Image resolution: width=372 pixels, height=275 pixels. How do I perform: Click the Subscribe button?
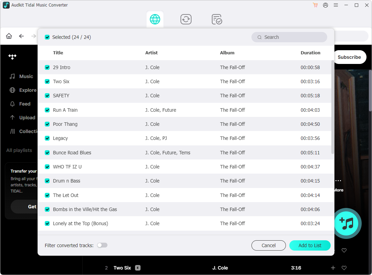coord(350,57)
